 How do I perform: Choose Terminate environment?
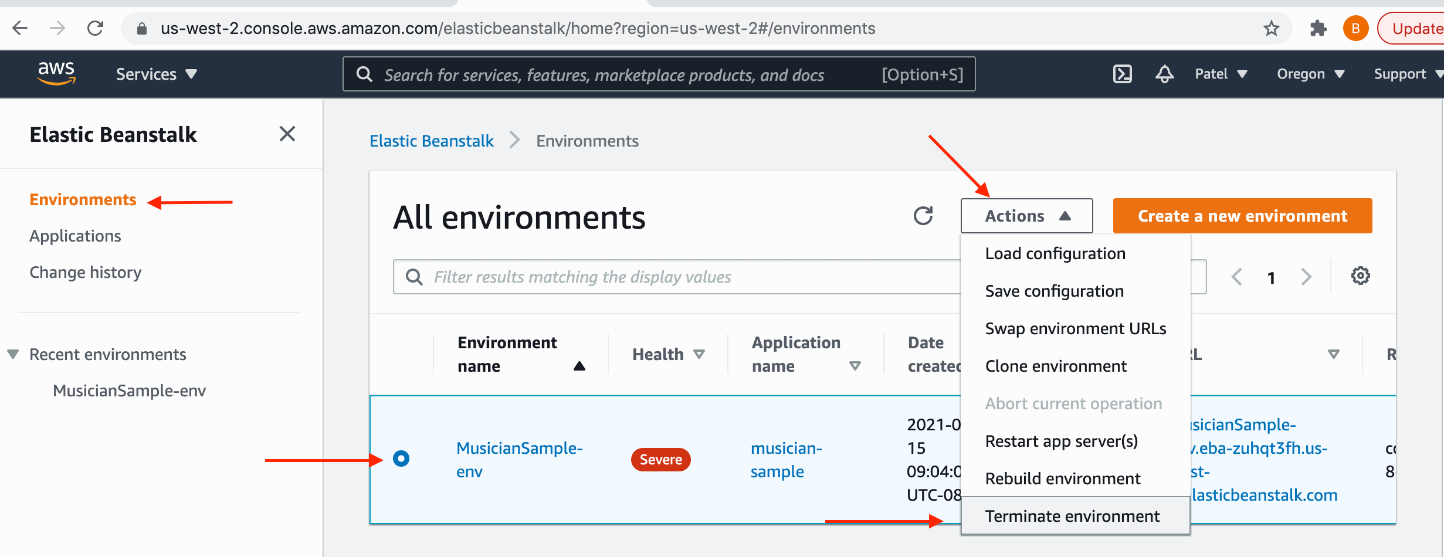point(1076,517)
